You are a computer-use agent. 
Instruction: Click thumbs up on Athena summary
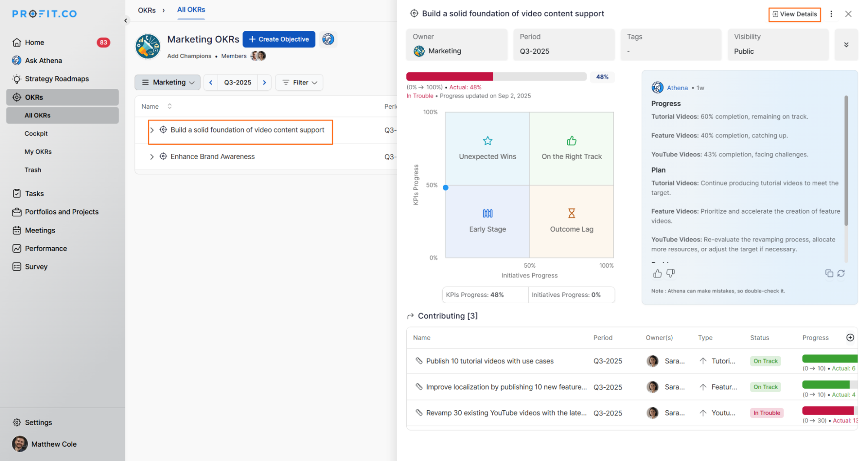(657, 273)
